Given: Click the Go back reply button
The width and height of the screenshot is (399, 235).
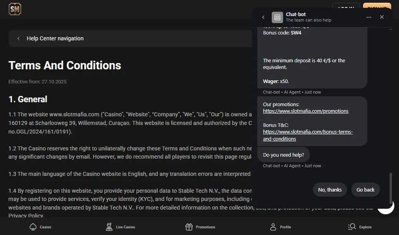Looking at the screenshot, I should [365, 190].
